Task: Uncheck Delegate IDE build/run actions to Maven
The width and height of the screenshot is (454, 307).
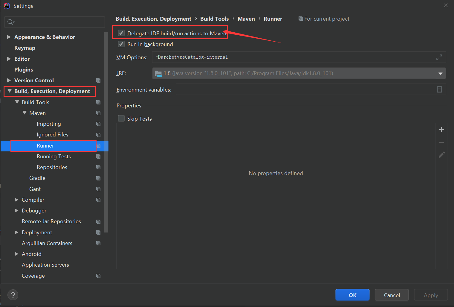Action: pos(121,33)
